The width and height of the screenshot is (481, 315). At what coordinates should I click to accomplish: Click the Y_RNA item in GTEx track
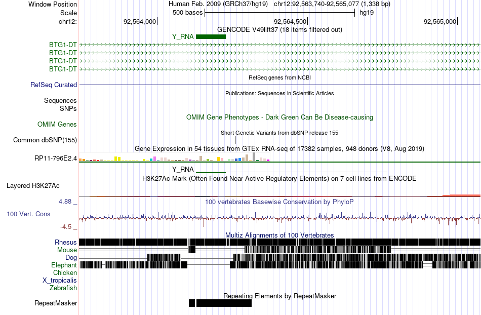(211, 172)
